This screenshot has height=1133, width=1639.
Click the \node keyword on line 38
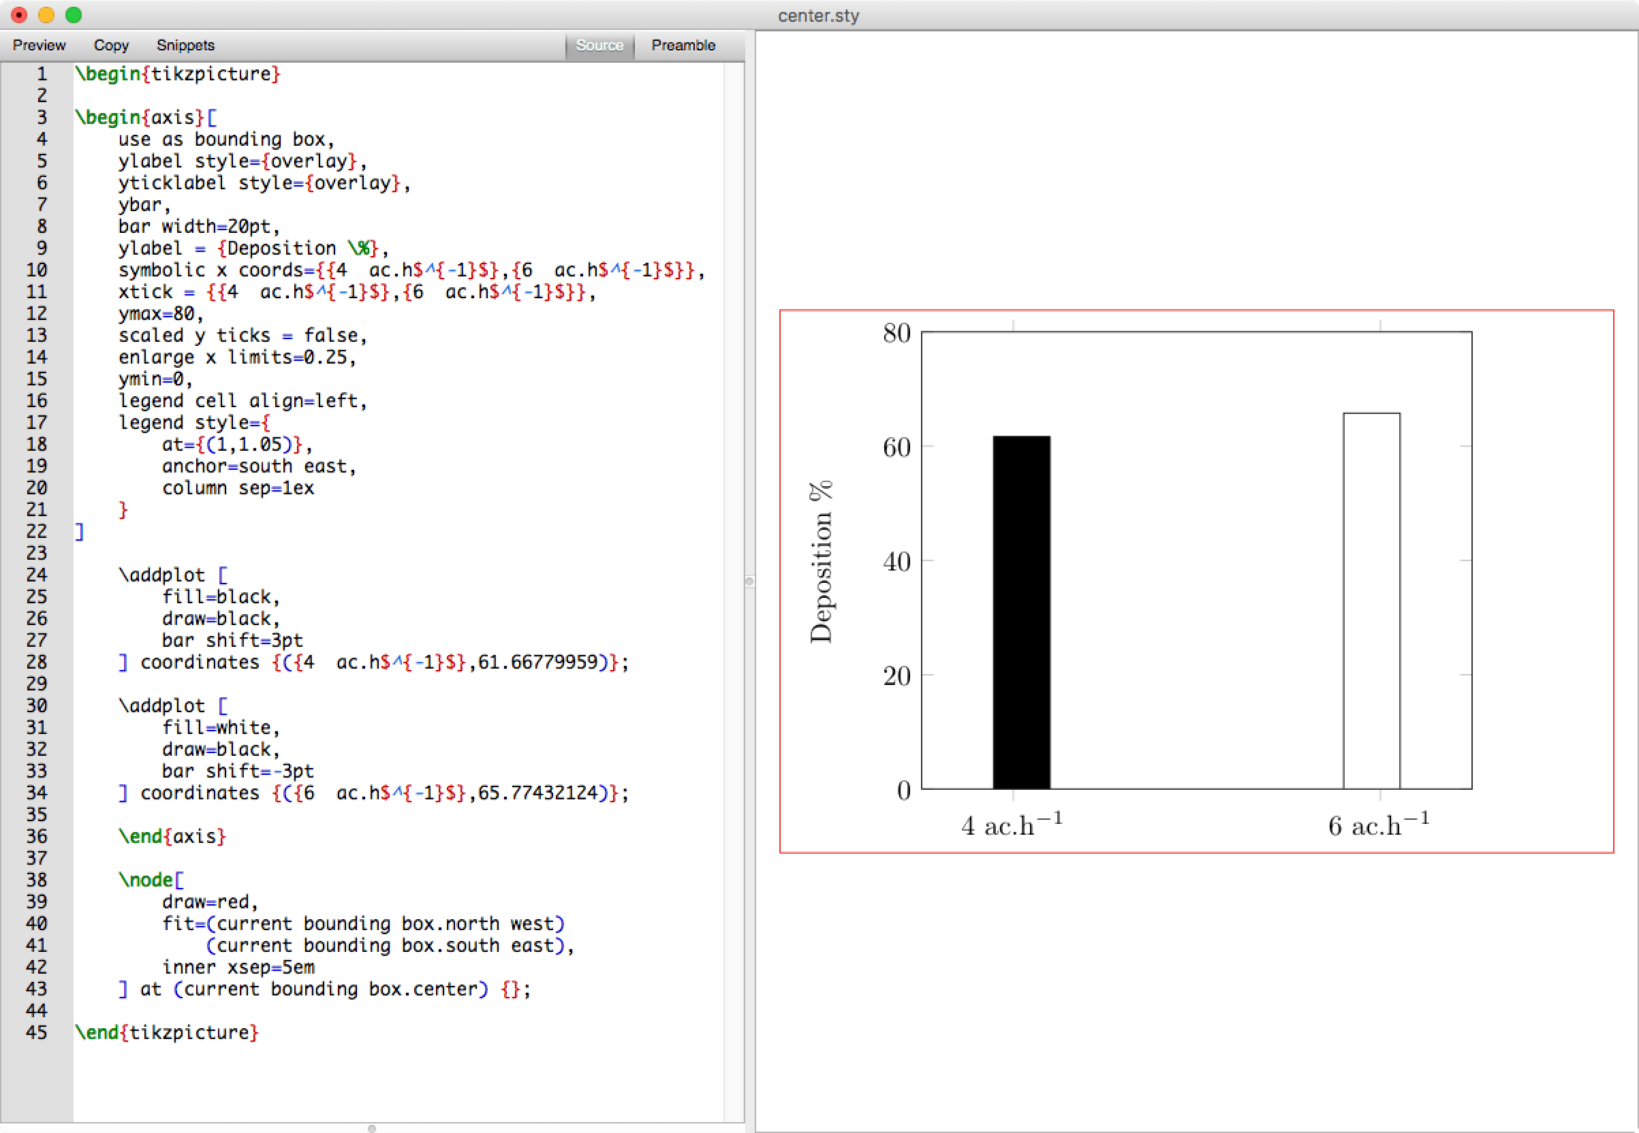click(147, 880)
